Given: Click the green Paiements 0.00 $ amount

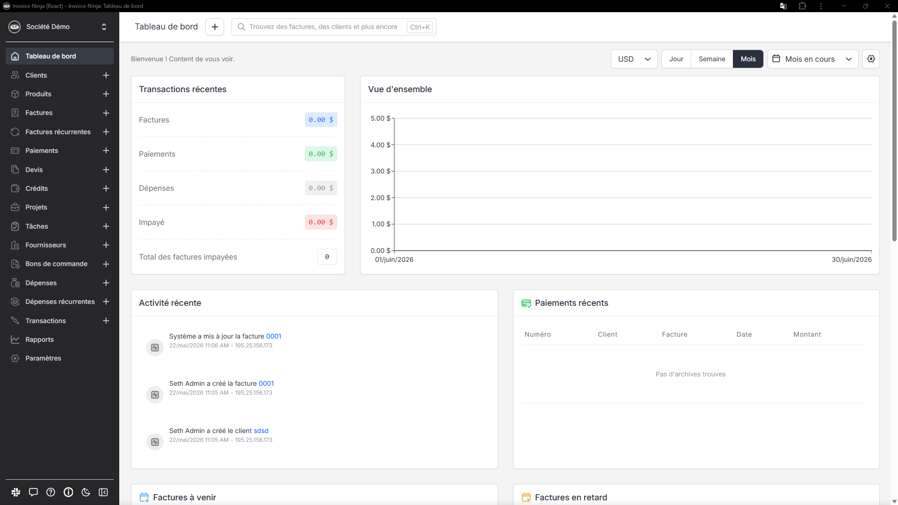Looking at the screenshot, I should [321, 154].
